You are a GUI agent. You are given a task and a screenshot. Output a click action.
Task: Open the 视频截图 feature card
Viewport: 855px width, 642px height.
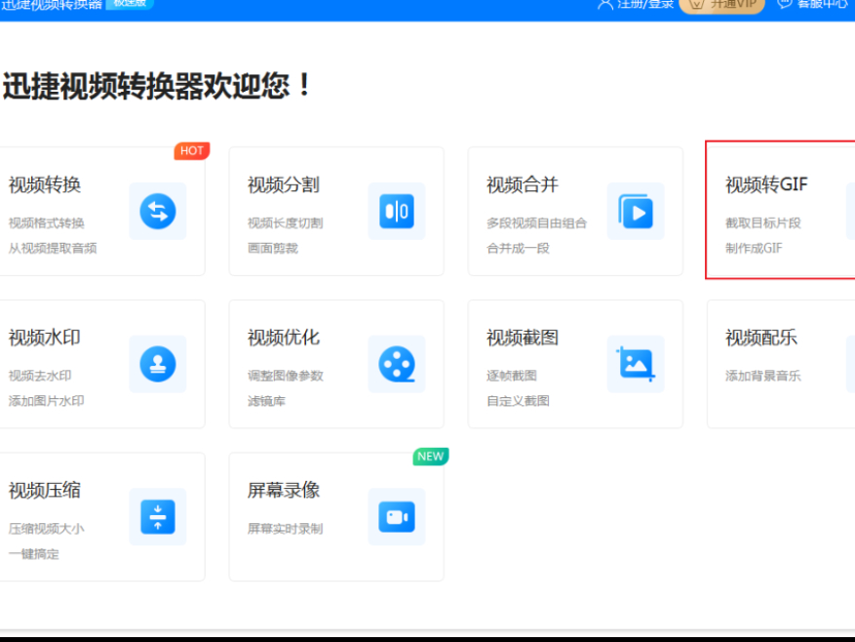click(575, 364)
